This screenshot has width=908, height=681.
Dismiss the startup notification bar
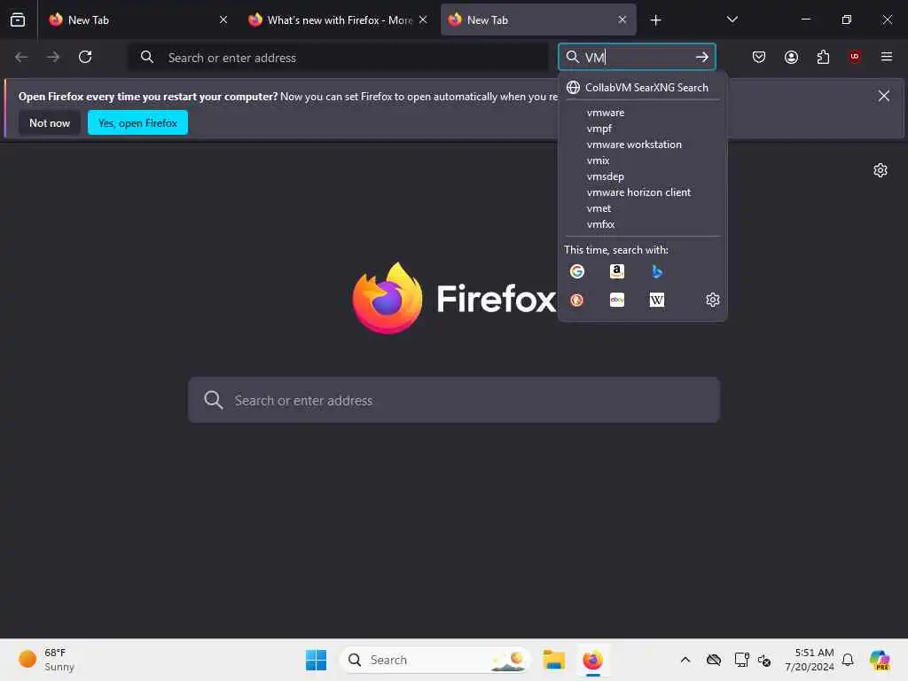(x=884, y=96)
